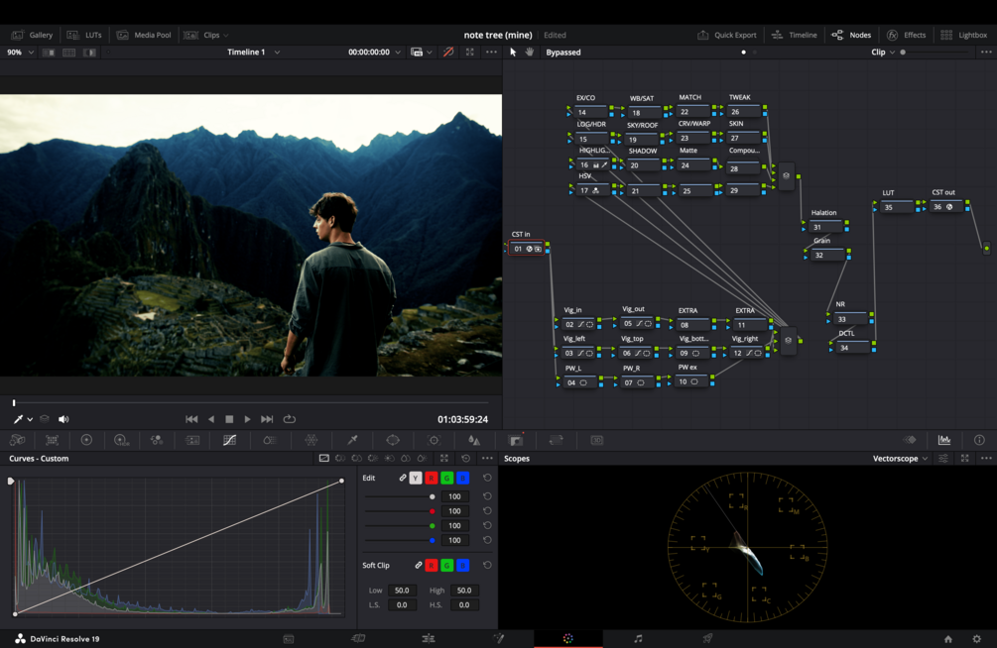
Task: Select the CST in node 01
Action: point(527,249)
